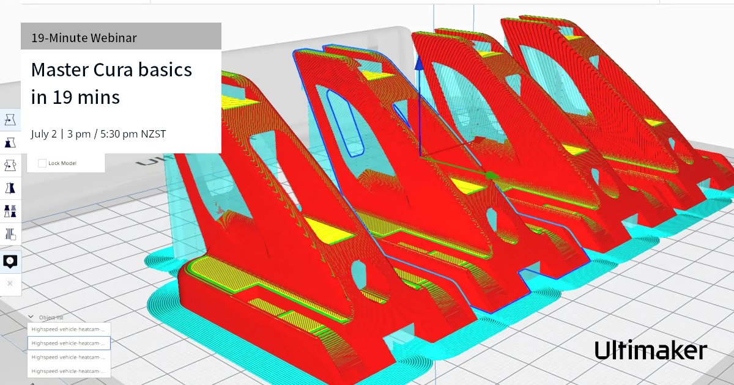Screen dimensions: 734x385
Task: Click the Ultimaker logo
Action: (651, 350)
